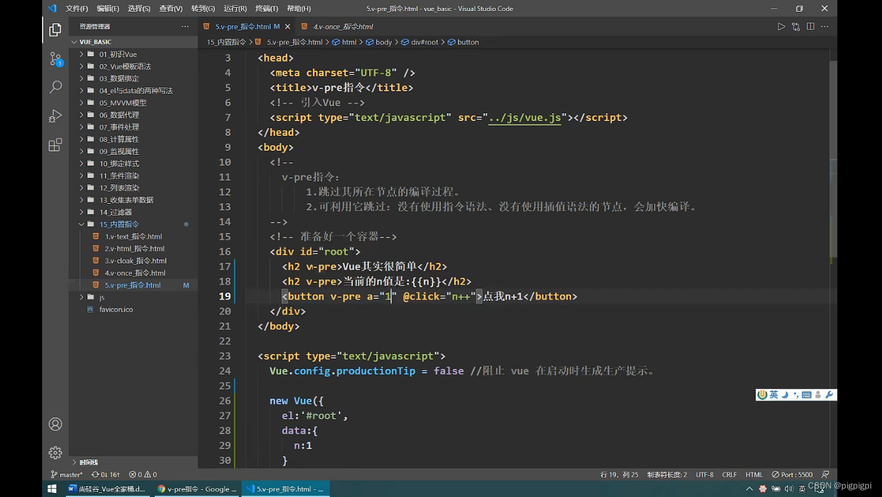The height and width of the screenshot is (497, 882).
Task: Open the 终端(T) menu
Action: 266,8
